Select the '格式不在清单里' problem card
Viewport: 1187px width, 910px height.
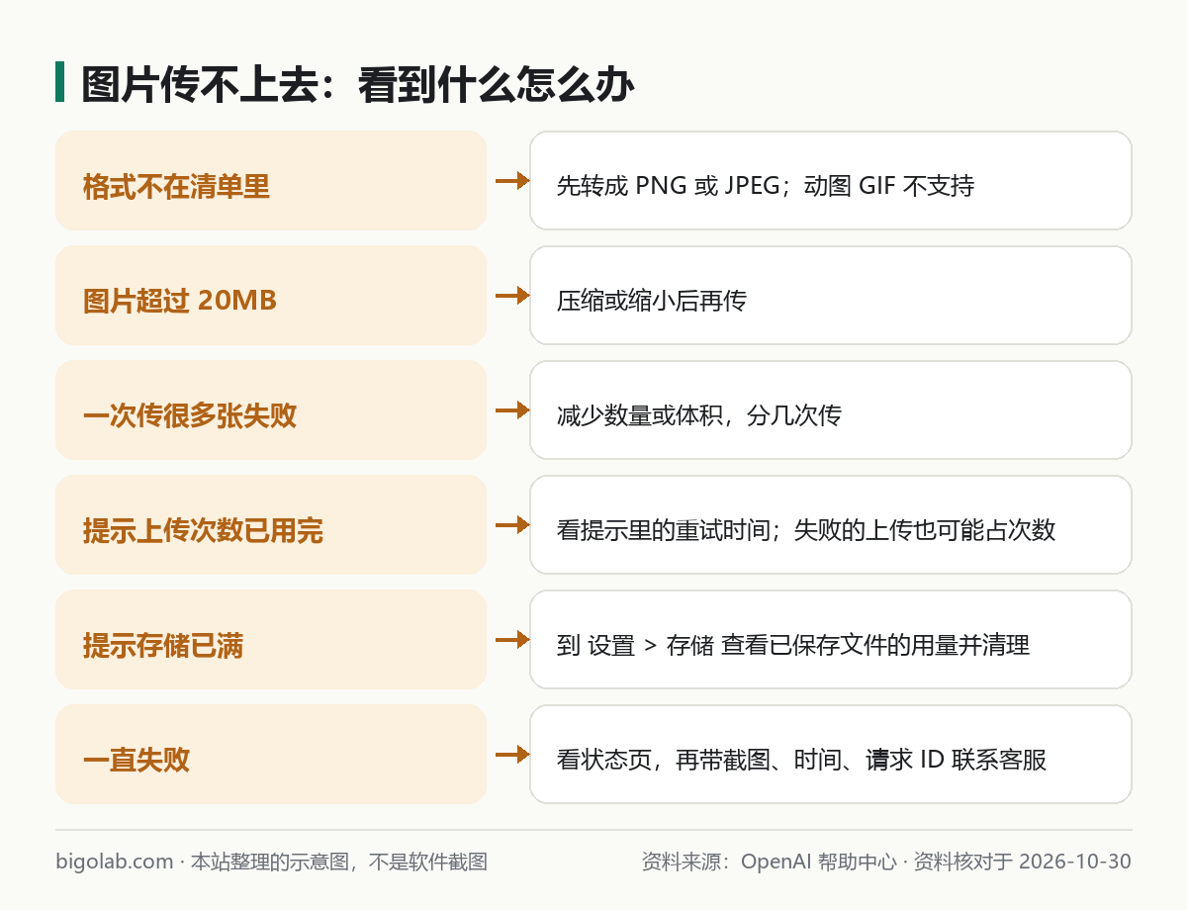[x=271, y=181]
